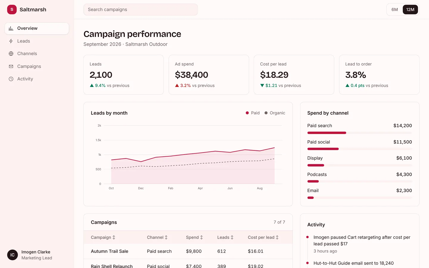Click the Campaign column sort arrows
The image size is (429, 268).
click(x=114, y=237)
